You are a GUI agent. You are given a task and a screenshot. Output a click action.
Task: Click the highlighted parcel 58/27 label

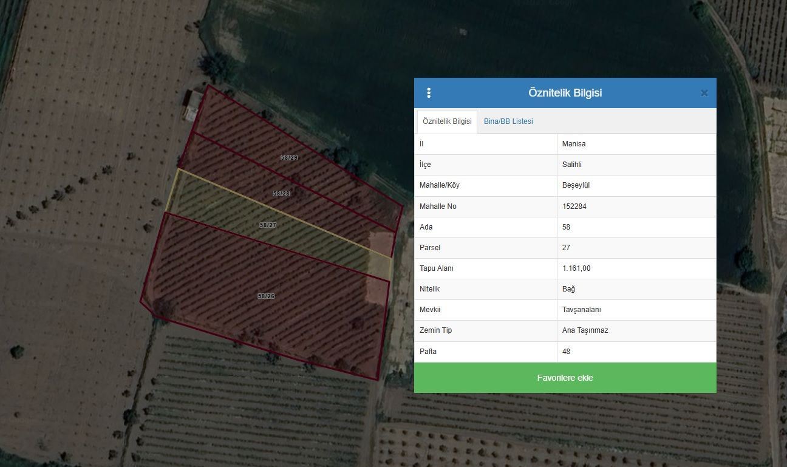[x=268, y=225]
